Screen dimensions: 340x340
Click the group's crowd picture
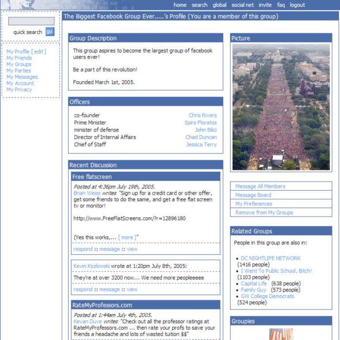pos(281,107)
